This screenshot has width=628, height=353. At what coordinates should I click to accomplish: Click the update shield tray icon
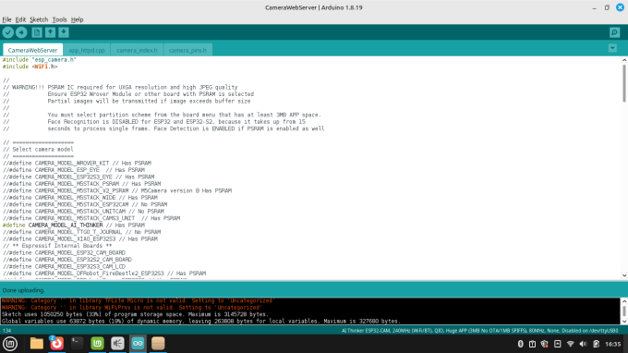[545, 344]
